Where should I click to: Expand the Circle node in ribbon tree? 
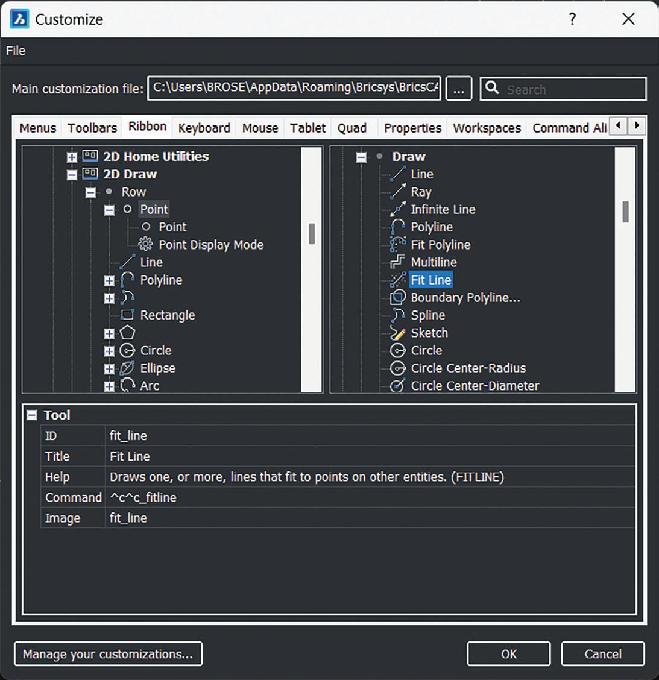tap(109, 351)
